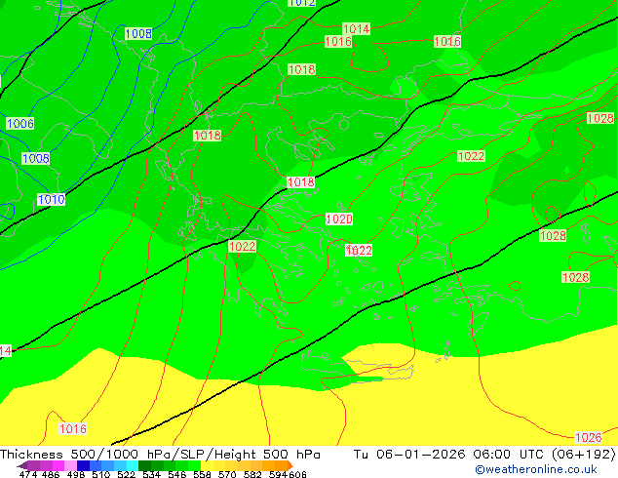Pick the bright magenta legend swatch
Image resolution: width=618 pixels, height=478 pixels.
point(58,465)
